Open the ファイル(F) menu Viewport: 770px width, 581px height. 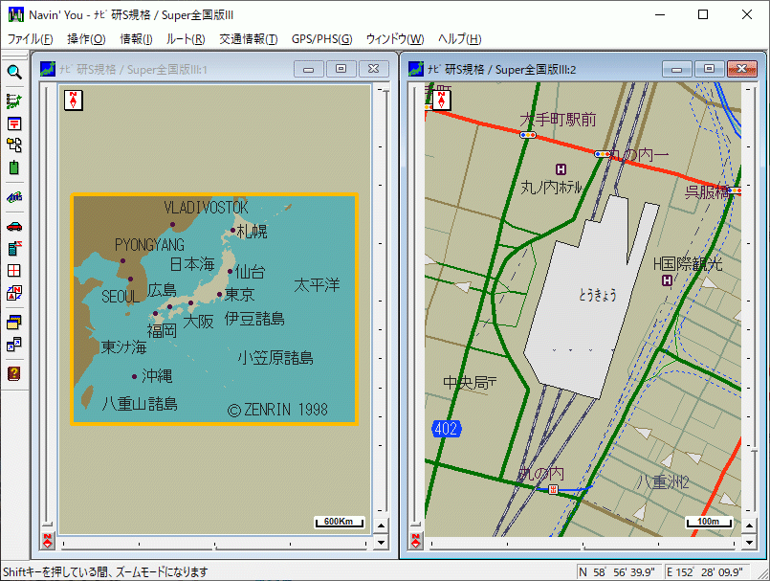pyautogui.click(x=31, y=39)
